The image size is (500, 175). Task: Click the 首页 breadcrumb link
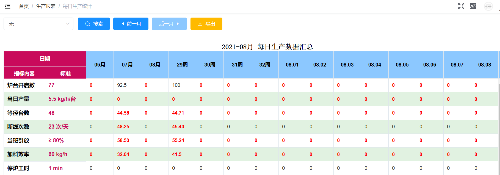point(24,6)
